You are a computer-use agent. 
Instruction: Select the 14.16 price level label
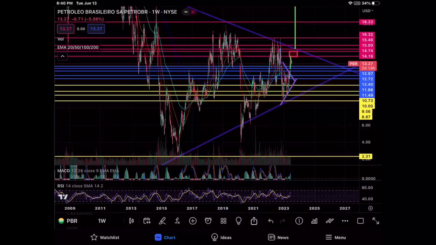click(367, 56)
